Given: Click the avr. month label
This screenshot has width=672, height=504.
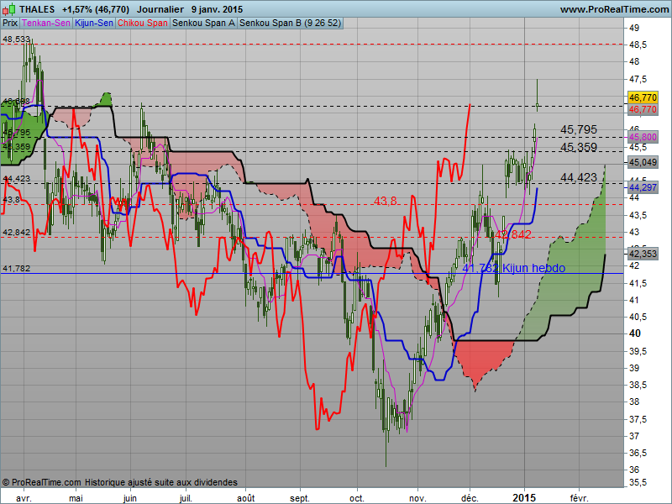Looking at the screenshot, I should tap(24, 498).
